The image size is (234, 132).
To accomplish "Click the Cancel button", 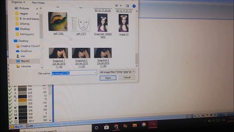I will click(x=127, y=77).
